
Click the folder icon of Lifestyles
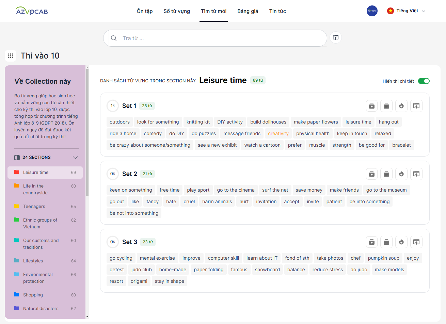17,261
